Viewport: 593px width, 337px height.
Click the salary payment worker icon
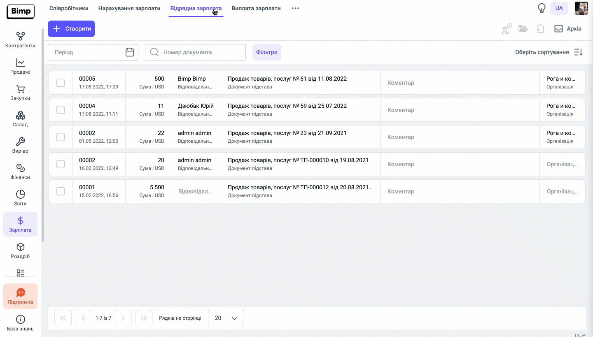point(506,29)
